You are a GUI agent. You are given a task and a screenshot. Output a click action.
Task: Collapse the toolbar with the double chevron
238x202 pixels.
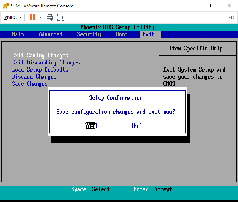click(x=231, y=17)
